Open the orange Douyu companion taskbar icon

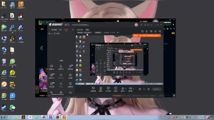coord(64,117)
